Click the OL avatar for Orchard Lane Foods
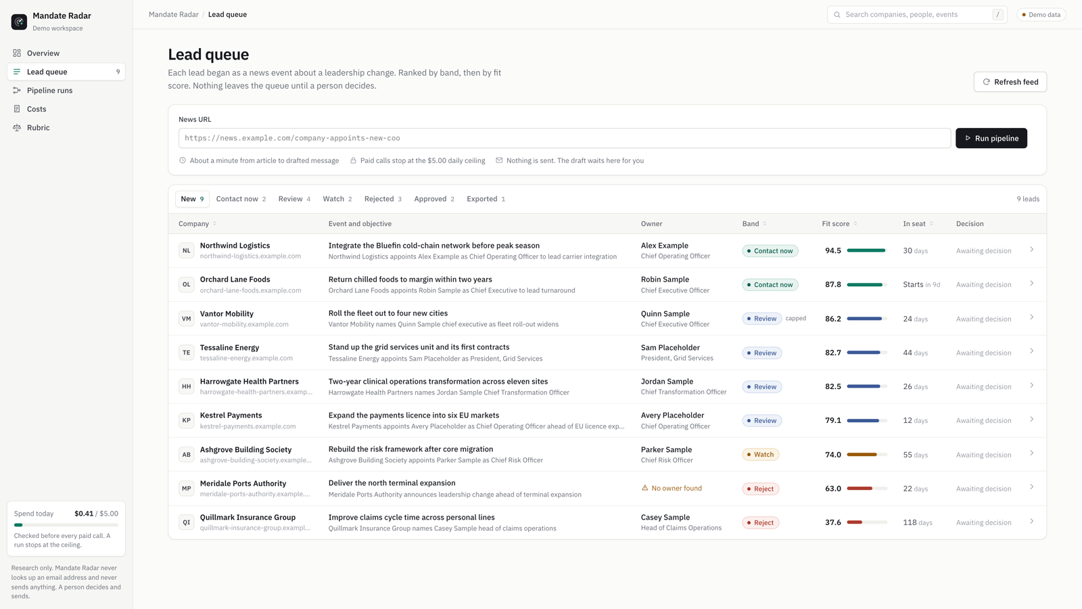 point(187,284)
